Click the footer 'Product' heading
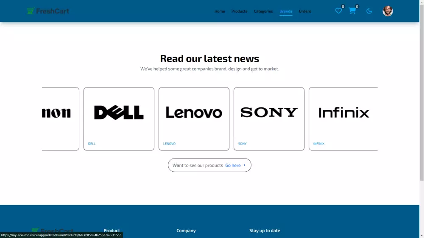The height and width of the screenshot is (238, 424). [x=112, y=230]
